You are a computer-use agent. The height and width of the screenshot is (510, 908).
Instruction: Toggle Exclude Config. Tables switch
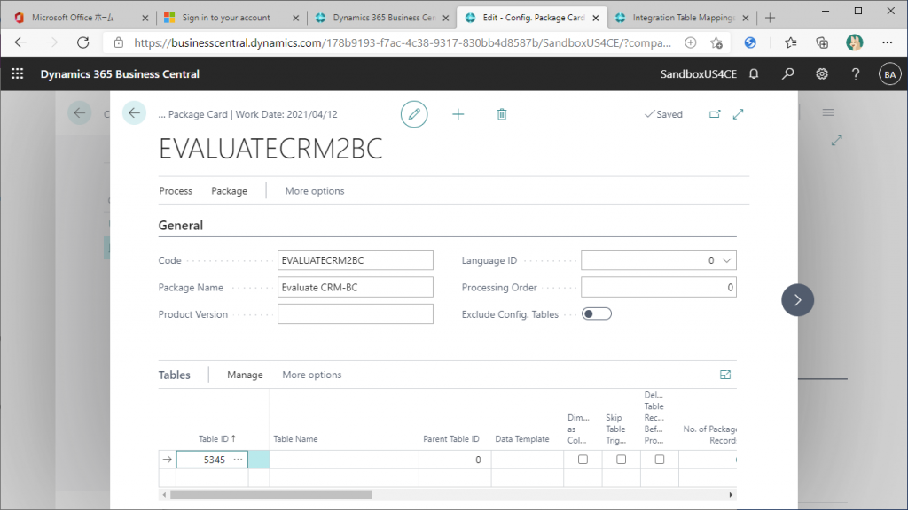pyautogui.click(x=597, y=314)
